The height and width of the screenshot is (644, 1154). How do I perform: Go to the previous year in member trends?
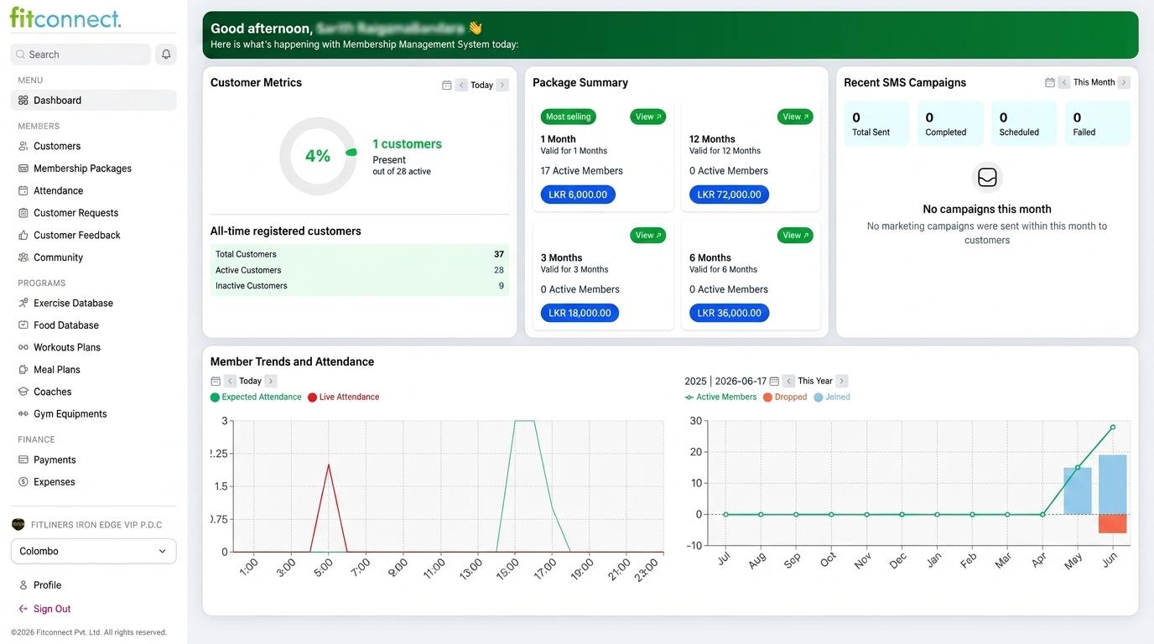coord(788,381)
